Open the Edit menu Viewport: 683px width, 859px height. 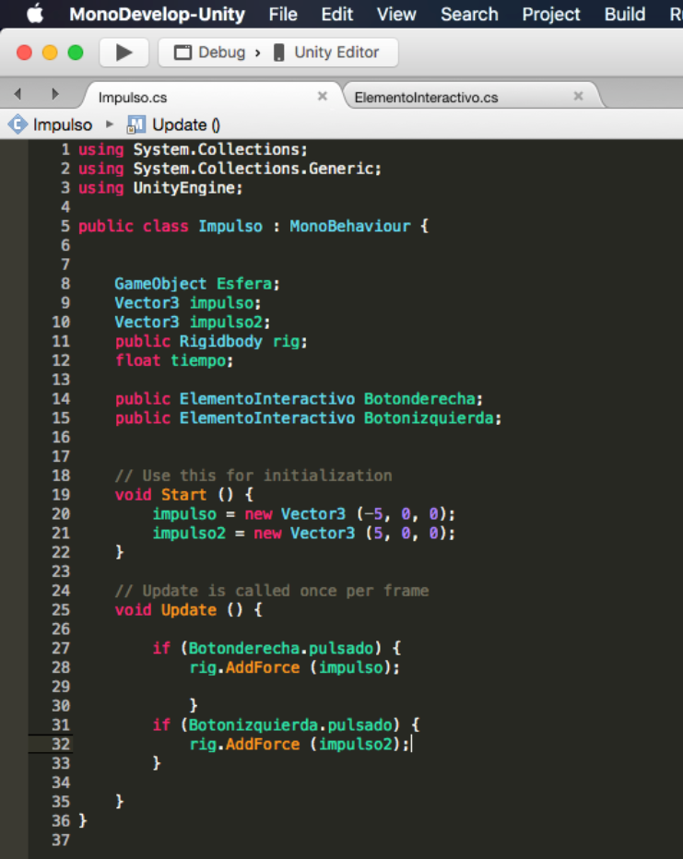click(336, 14)
